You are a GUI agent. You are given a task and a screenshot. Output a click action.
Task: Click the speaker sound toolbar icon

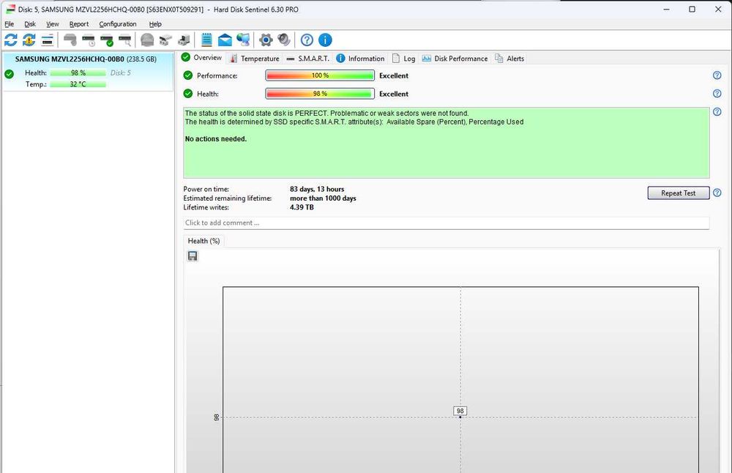pyautogui.click(x=284, y=40)
